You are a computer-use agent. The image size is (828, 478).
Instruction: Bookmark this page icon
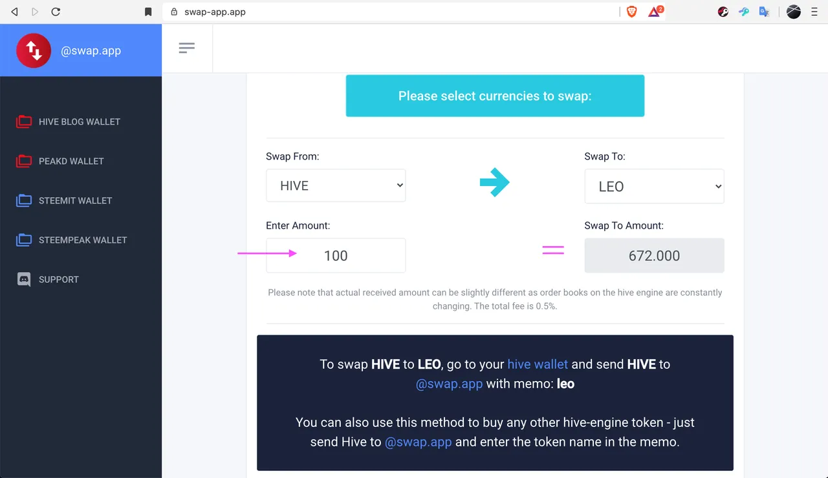148,12
